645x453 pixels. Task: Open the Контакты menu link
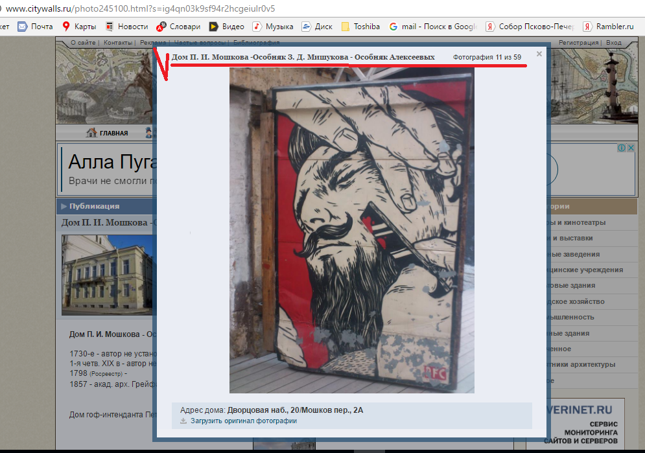pyautogui.click(x=117, y=42)
